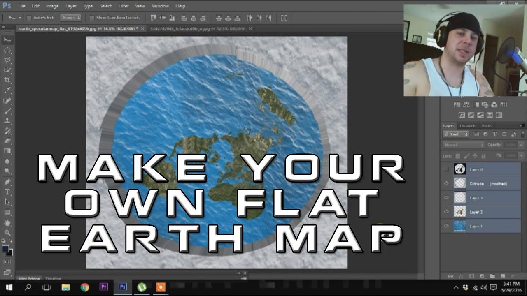Select the Crop tool
The image size is (527, 296).
pos(7,80)
